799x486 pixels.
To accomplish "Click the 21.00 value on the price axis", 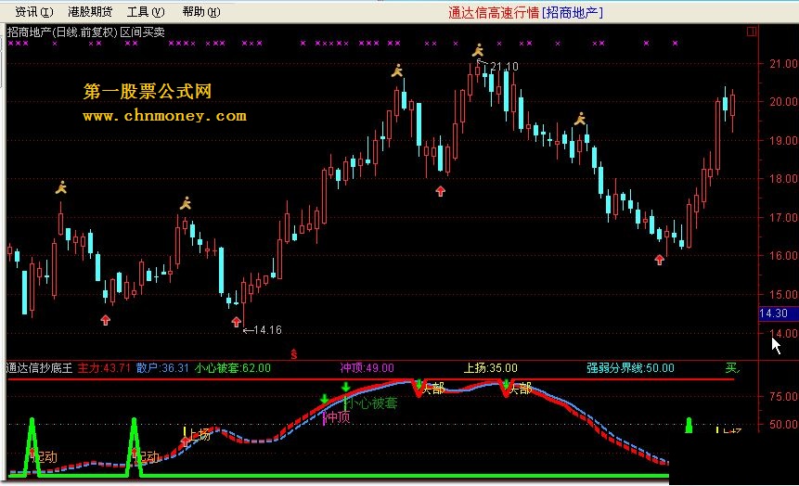I will (783, 64).
